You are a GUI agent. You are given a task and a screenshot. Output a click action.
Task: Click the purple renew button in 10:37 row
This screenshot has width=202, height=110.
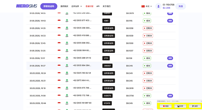point(170,66)
